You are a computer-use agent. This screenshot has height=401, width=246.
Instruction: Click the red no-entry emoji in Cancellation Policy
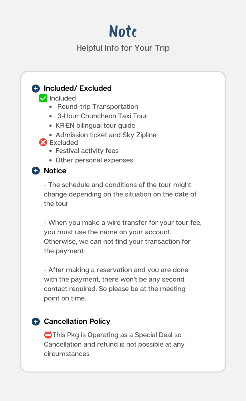[48, 335]
